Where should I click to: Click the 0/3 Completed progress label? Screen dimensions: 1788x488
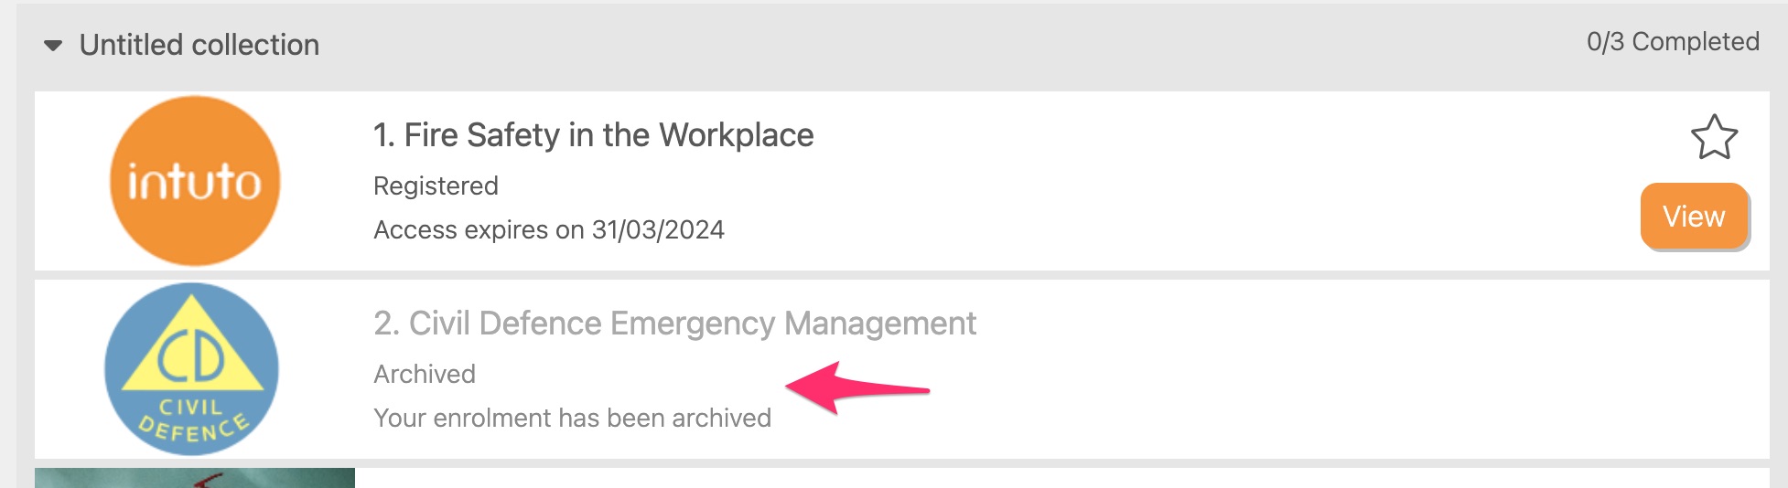[x=1672, y=42]
